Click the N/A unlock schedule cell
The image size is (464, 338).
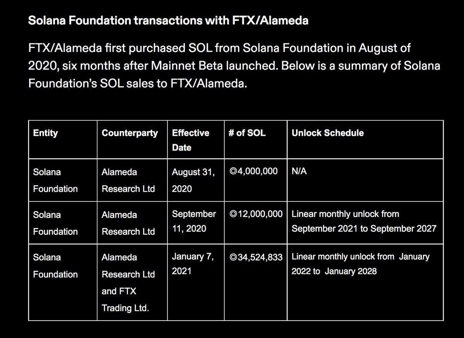[x=299, y=171]
